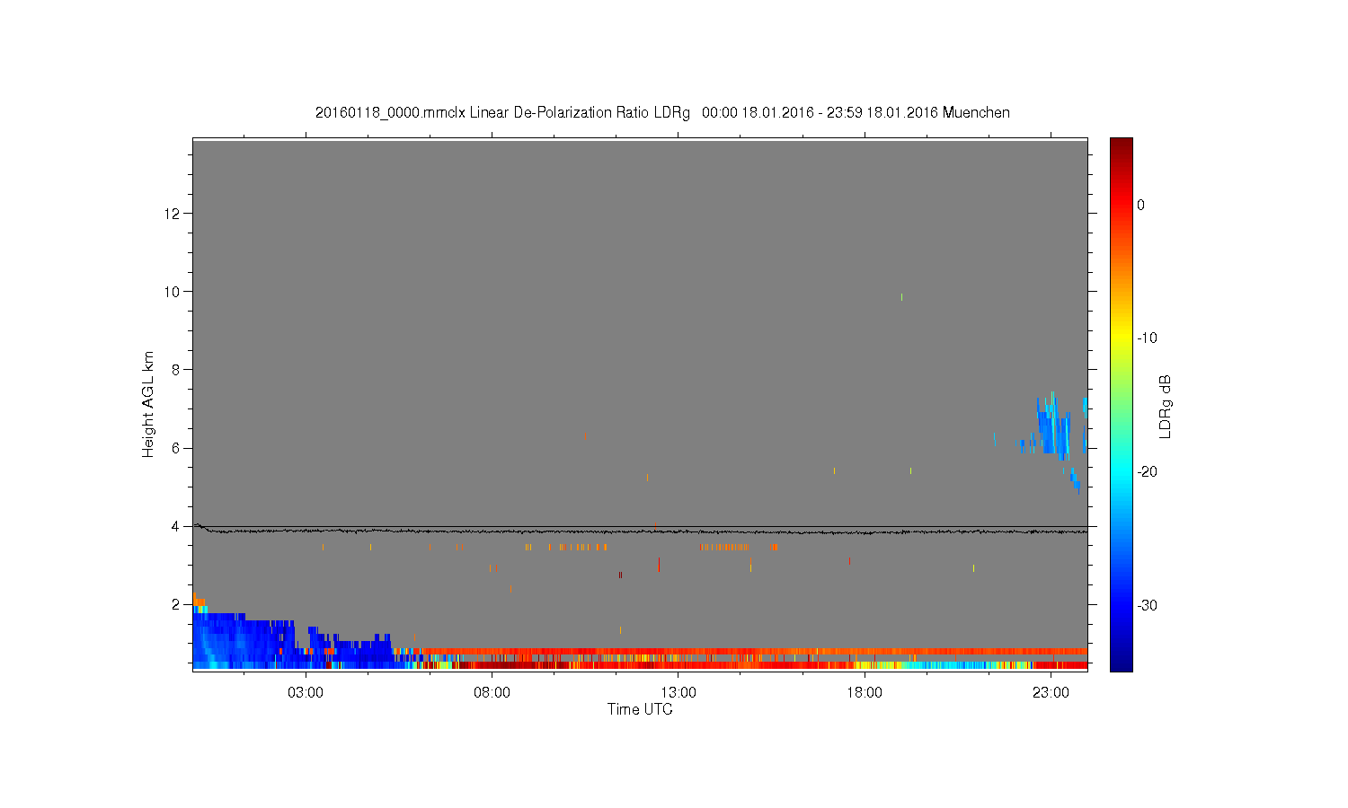Click the "Time UTC" x-axis label
Viewport: 1348px width, 808px height.
point(640,709)
